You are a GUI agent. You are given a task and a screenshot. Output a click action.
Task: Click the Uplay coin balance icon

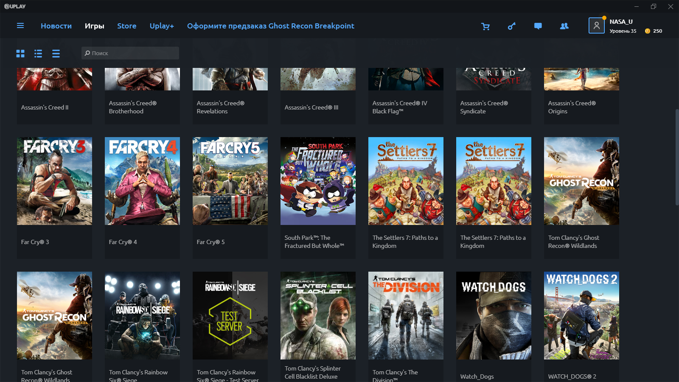click(x=648, y=31)
